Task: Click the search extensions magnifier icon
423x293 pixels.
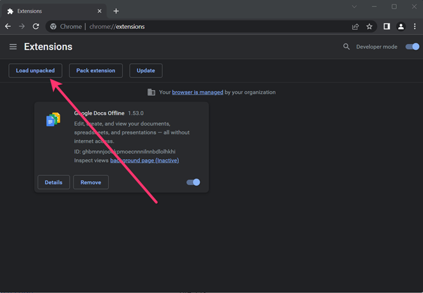Action: click(x=346, y=47)
